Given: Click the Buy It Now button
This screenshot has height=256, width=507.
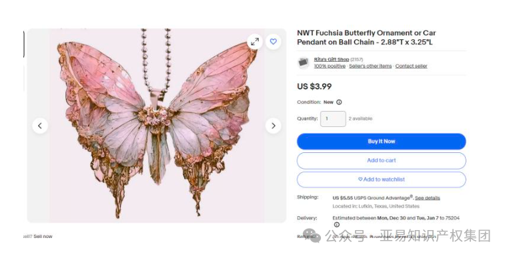Looking at the screenshot, I should point(382,142).
